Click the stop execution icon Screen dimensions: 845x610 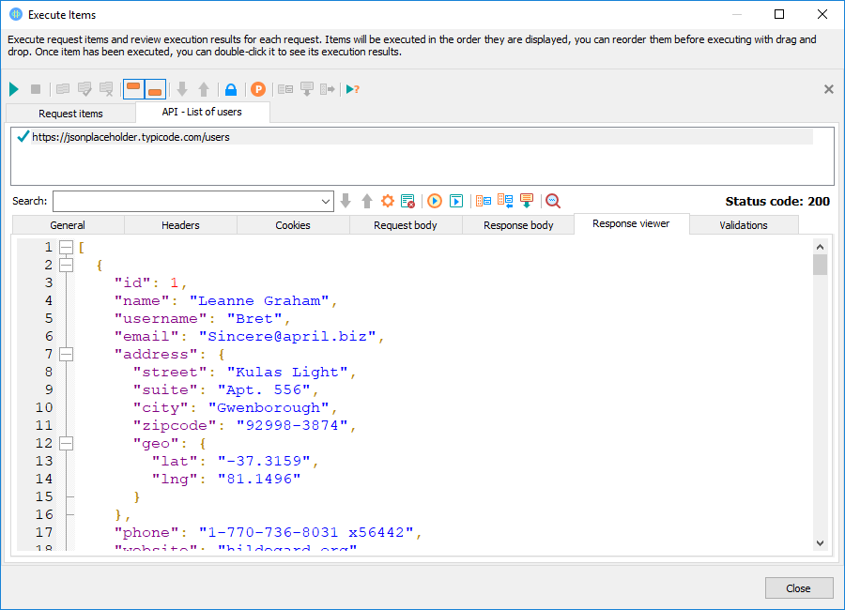[35, 88]
